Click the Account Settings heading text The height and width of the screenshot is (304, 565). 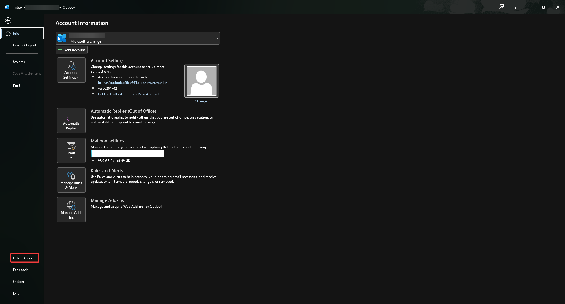click(107, 61)
